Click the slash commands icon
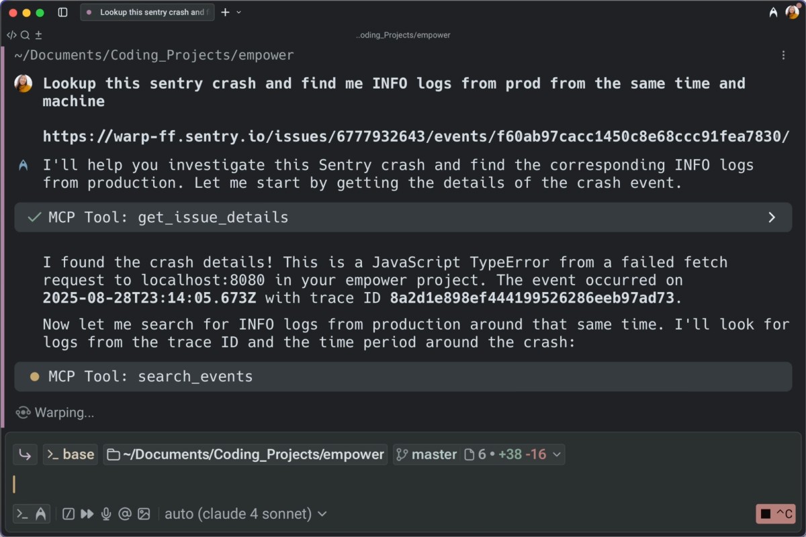The image size is (806, 537). point(68,514)
